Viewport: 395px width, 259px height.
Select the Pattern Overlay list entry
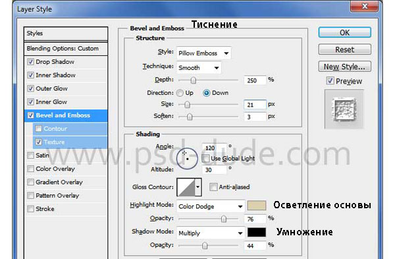tap(57, 195)
